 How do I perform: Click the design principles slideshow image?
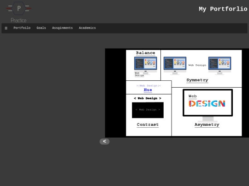pos(177,93)
